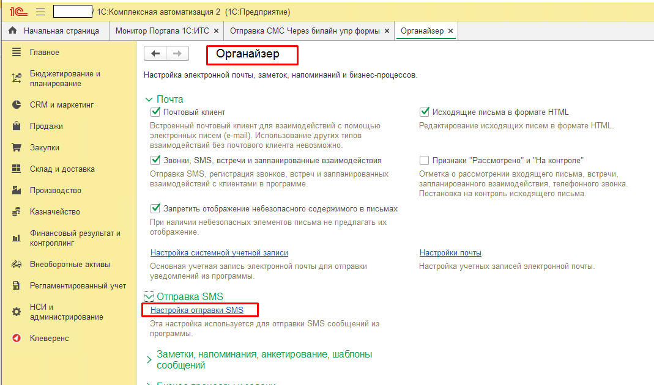
Task: Click the НСИ и администрирование gear icon
Action: pos(17,312)
